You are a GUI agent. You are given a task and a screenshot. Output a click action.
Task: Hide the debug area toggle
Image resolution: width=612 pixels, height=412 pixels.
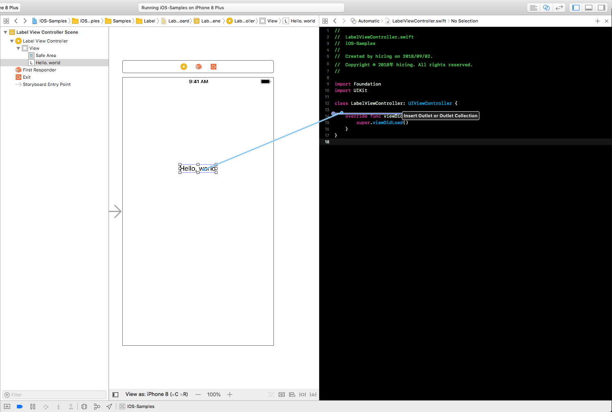point(7,406)
